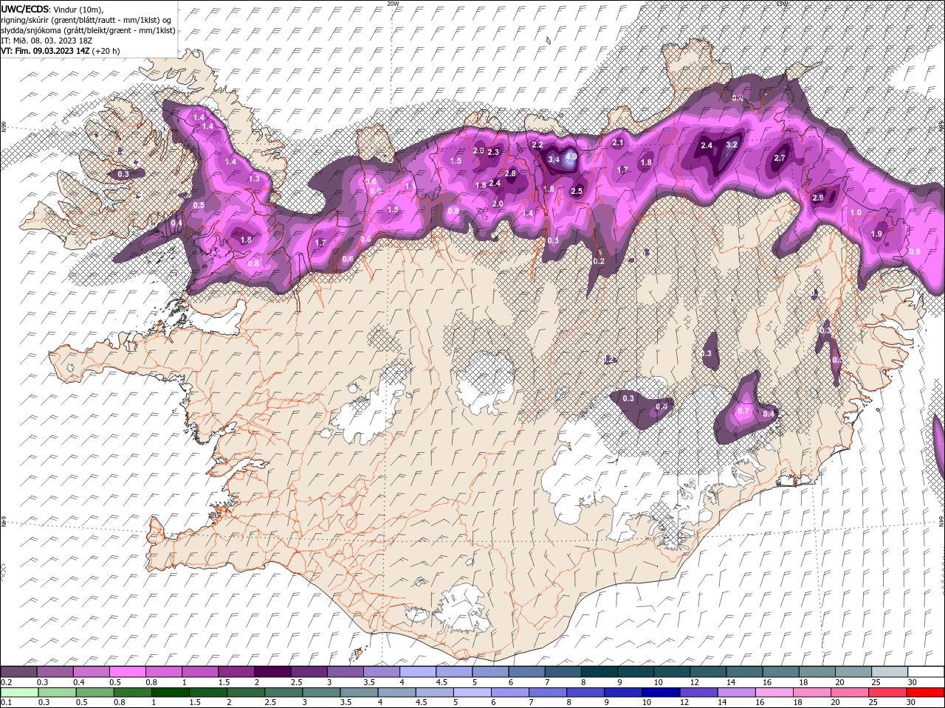Click the '2.2' value above 3.4
This screenshot has width=945, height=708.
pyautogui.click(x=537, y=145)
